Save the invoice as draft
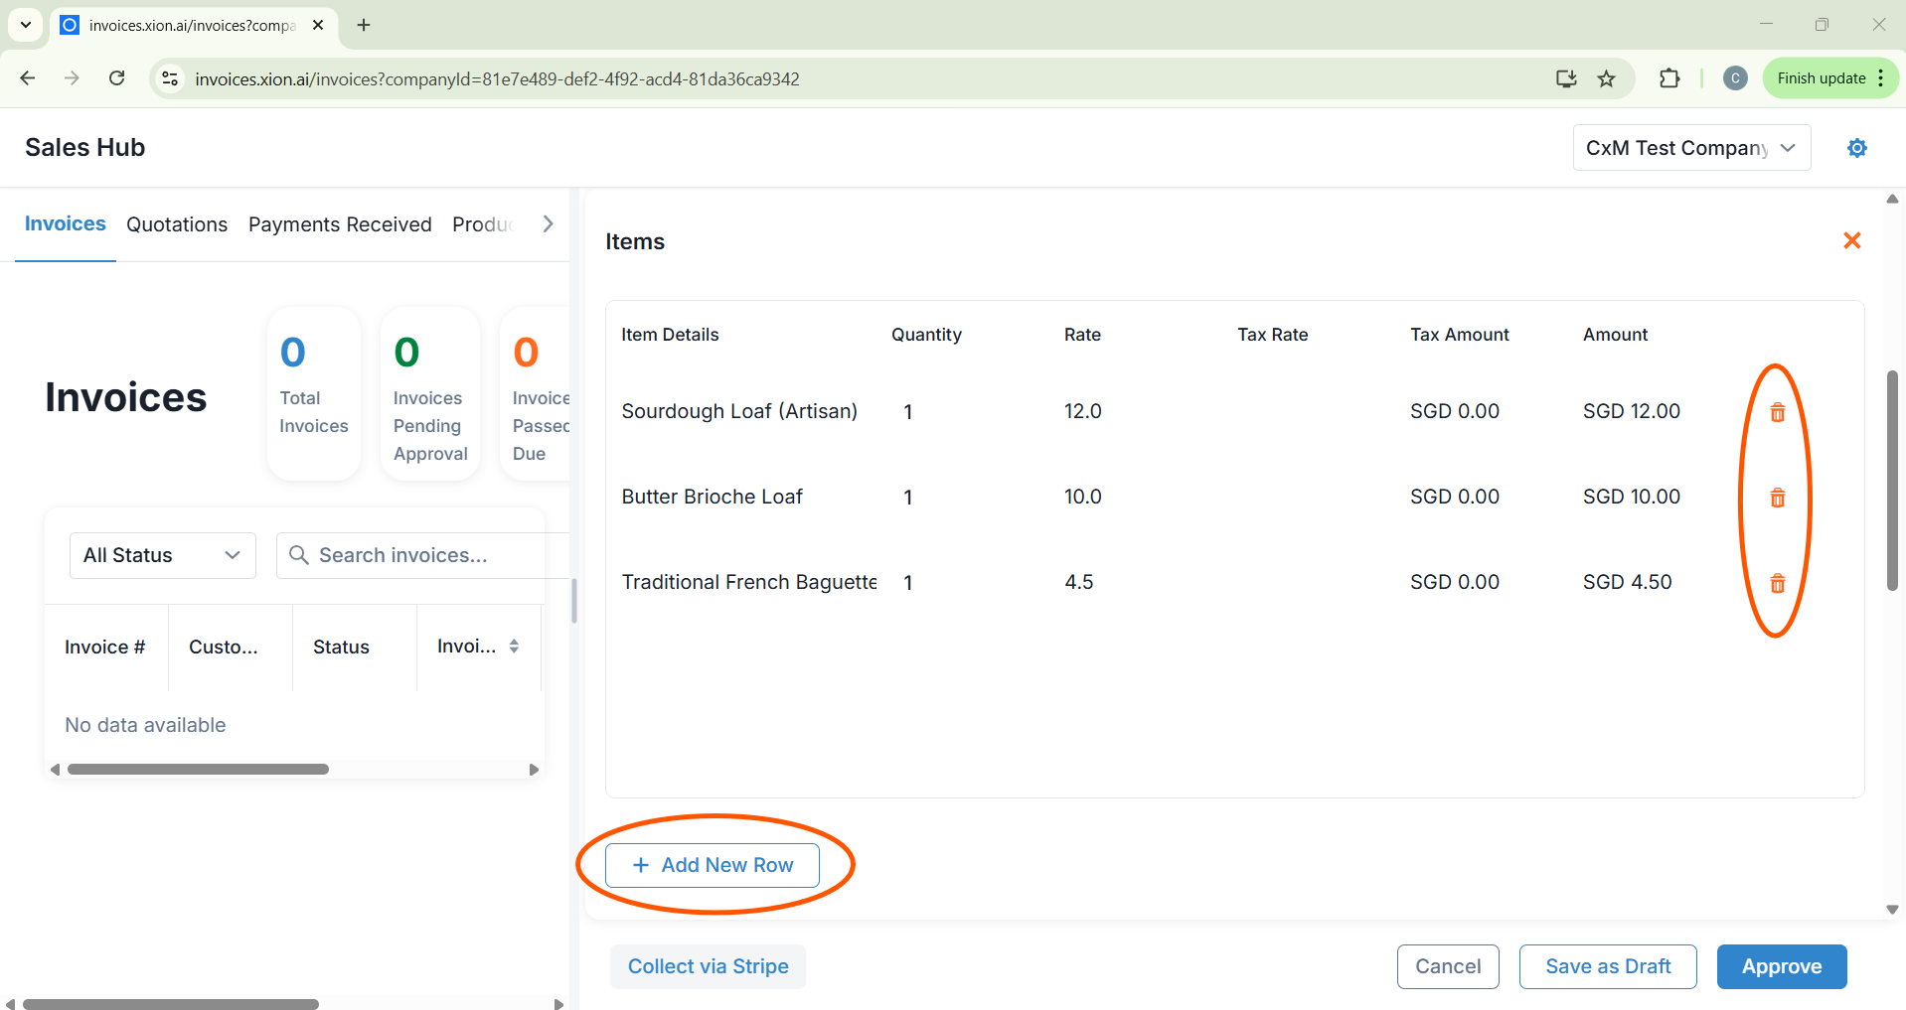Viewport: 1906px width, 1010px height. point(1607,966)
